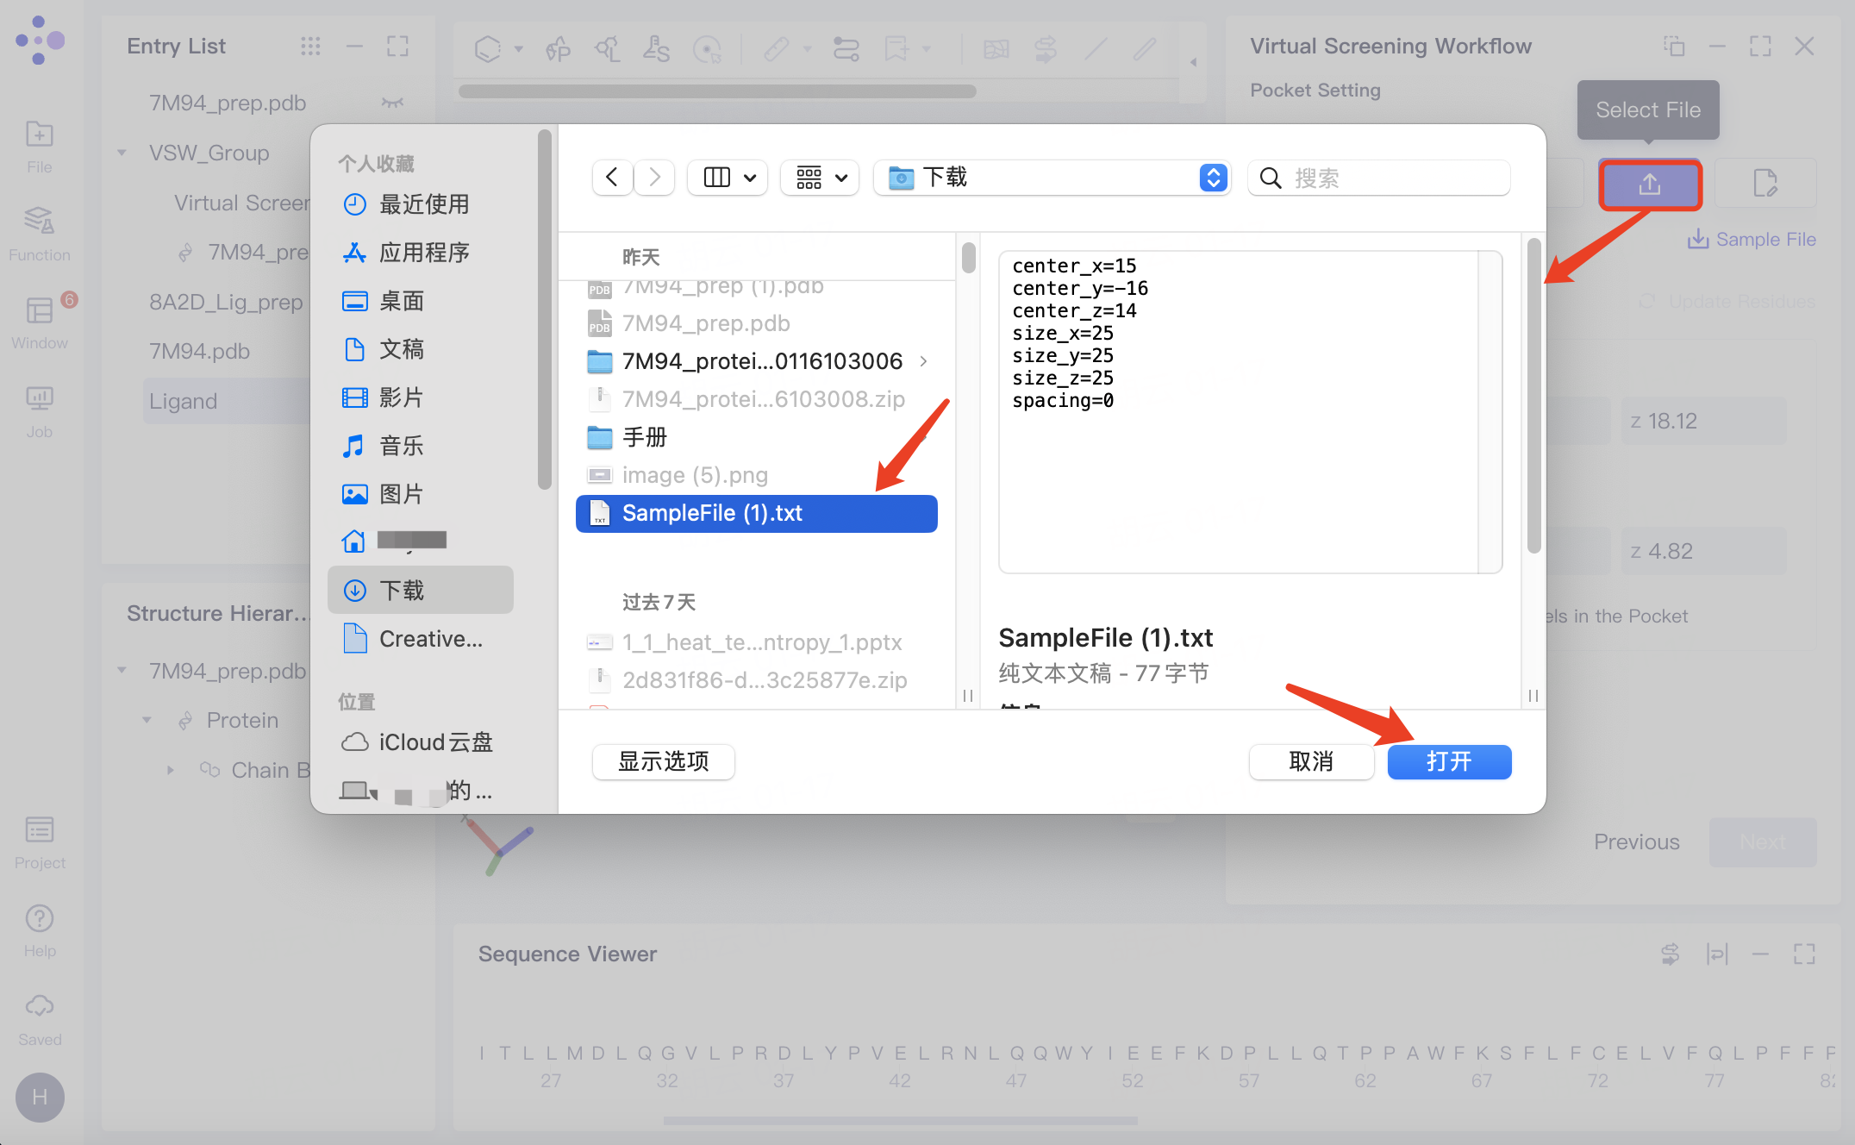1855x1145 pixels.
Task: Select 最近使用 in sidebar
Action: (422, 204)
